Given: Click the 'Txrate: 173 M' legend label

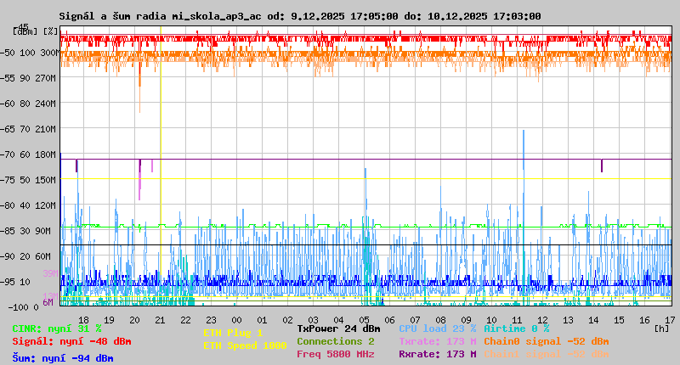Looking at the screenshot, I should click(x=438, y=341).
